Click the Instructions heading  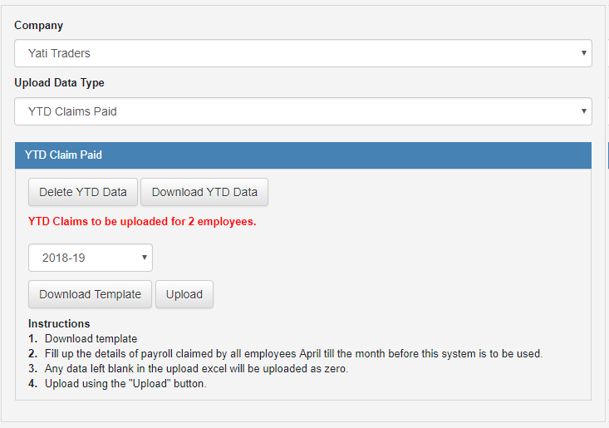coord(59,323)
